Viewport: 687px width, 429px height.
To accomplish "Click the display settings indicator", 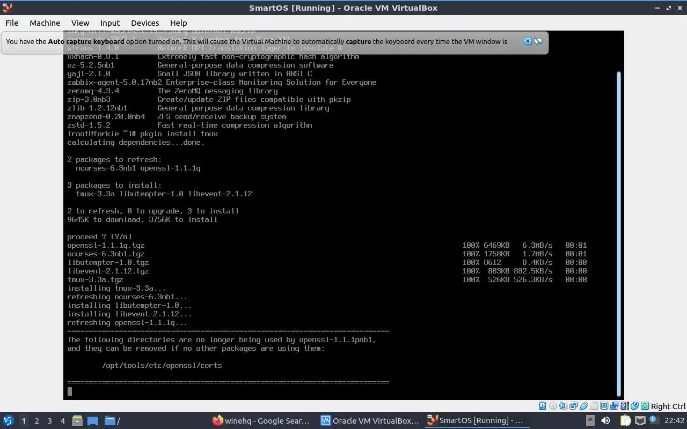I will [x=604, y=406].
